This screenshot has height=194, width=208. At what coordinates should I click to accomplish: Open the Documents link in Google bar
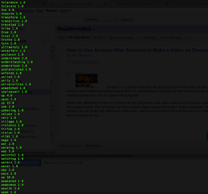click(x=25, y=11)
